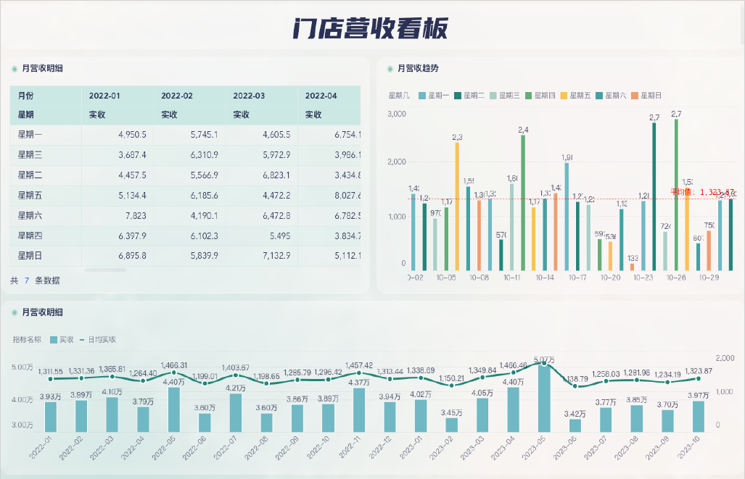Click the dot icon beside 月营收趋势

(390, 69)
